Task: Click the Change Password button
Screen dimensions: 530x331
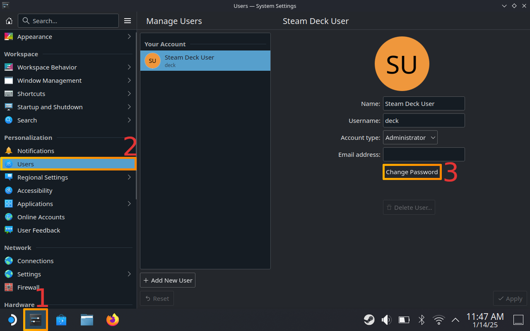Action: tap(412, 172)
